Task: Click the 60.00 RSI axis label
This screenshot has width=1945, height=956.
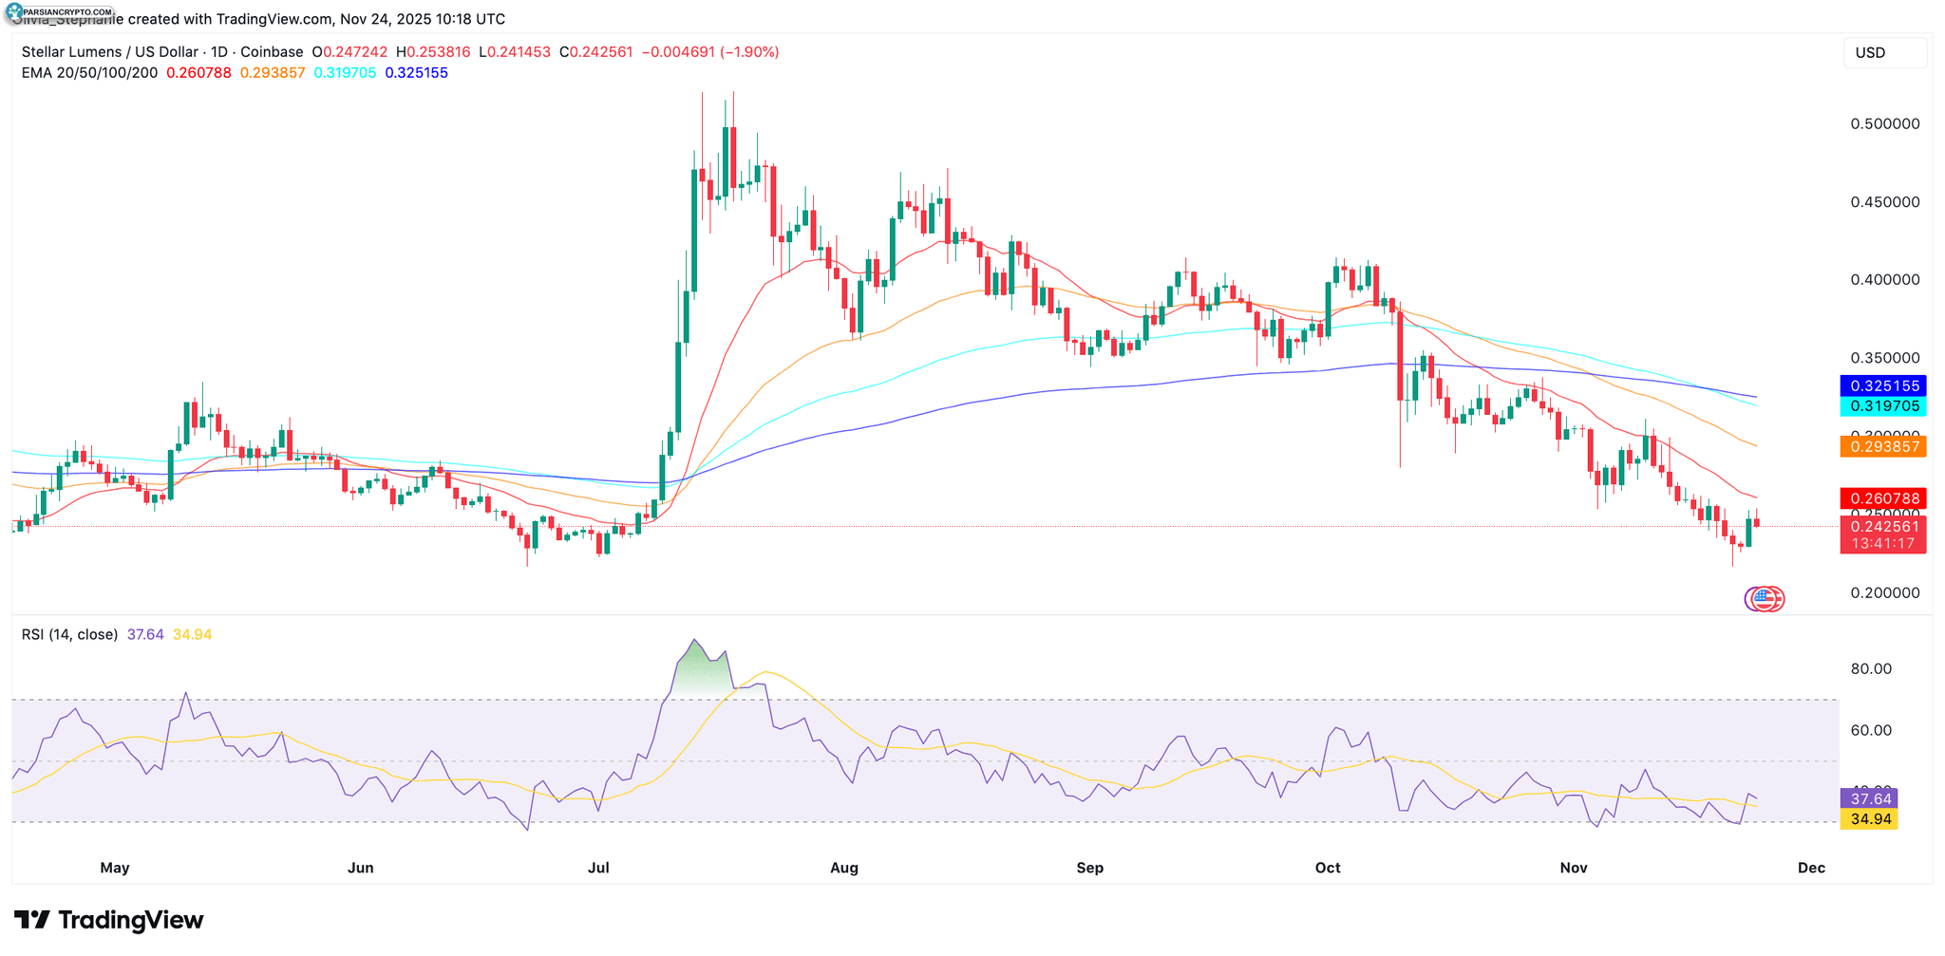Action: (x=1871, y=731)
